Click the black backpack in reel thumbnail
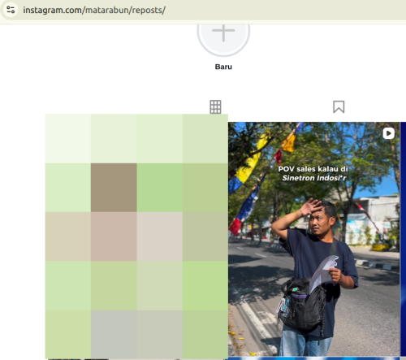The height and width of the screenshot is (360, 406). pyautogui.click(x=303, y=303)
